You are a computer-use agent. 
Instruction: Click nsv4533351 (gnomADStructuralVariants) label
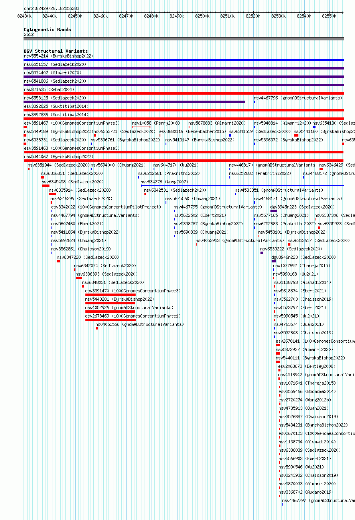coord(279,191)
